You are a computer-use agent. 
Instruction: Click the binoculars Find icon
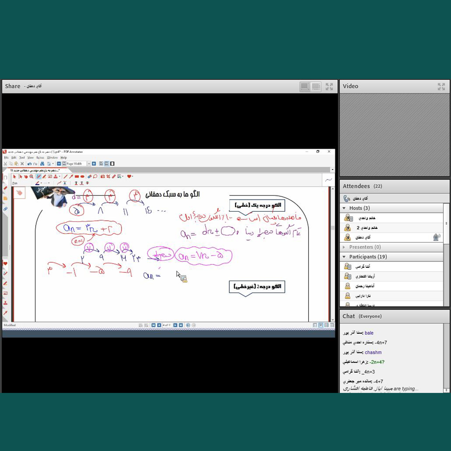42,164
